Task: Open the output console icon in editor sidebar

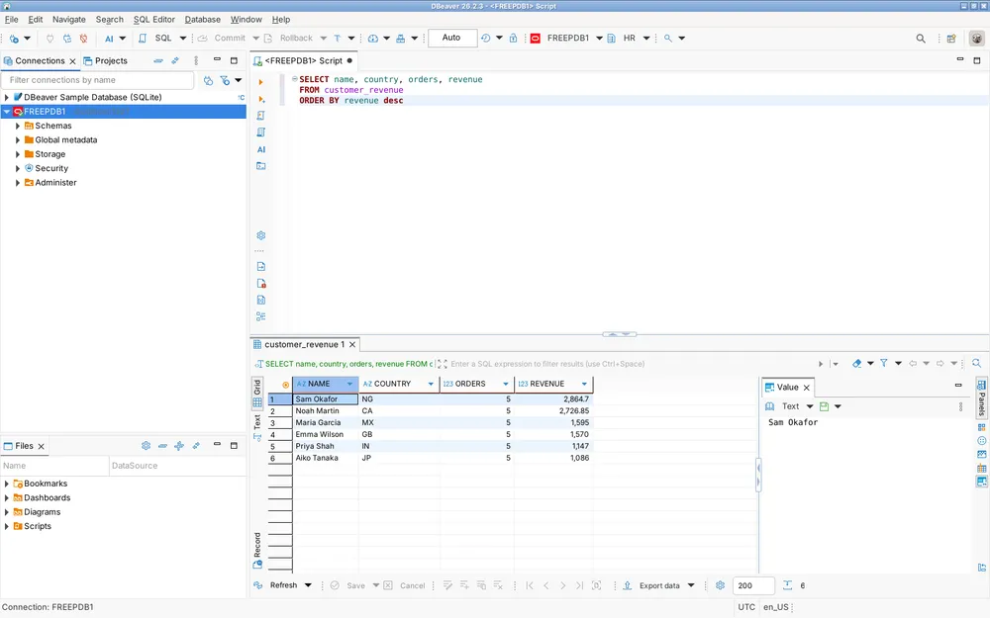Action: (260, 166)
